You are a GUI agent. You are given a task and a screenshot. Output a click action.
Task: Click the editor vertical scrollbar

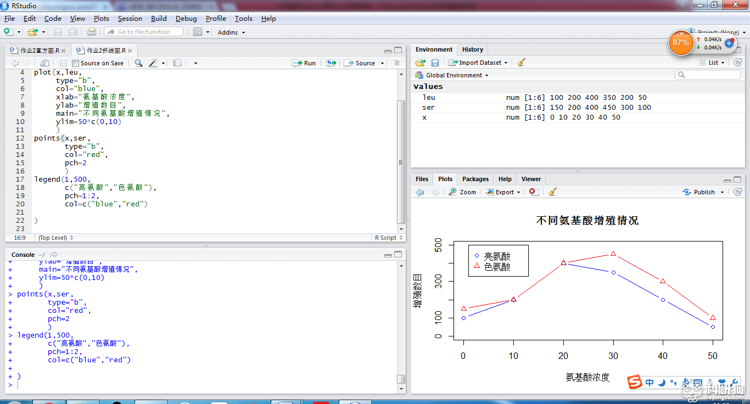point(401,162)
